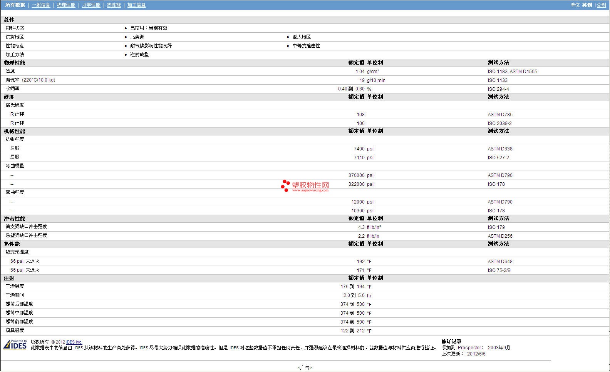Click 注射成型 processing method
The image size is (610, 372).
(x=139, y=55)
